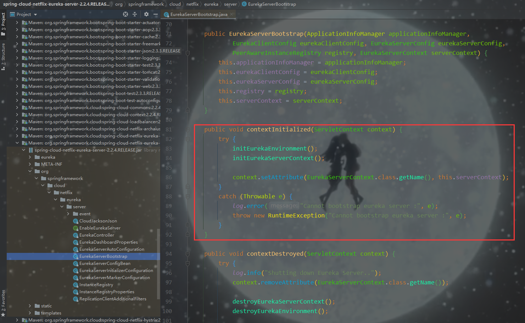This screenshot has width=525, height=323.
Task: Click 'cloud' in the breadcrumb bar
Action: click(x=175, y=4)
